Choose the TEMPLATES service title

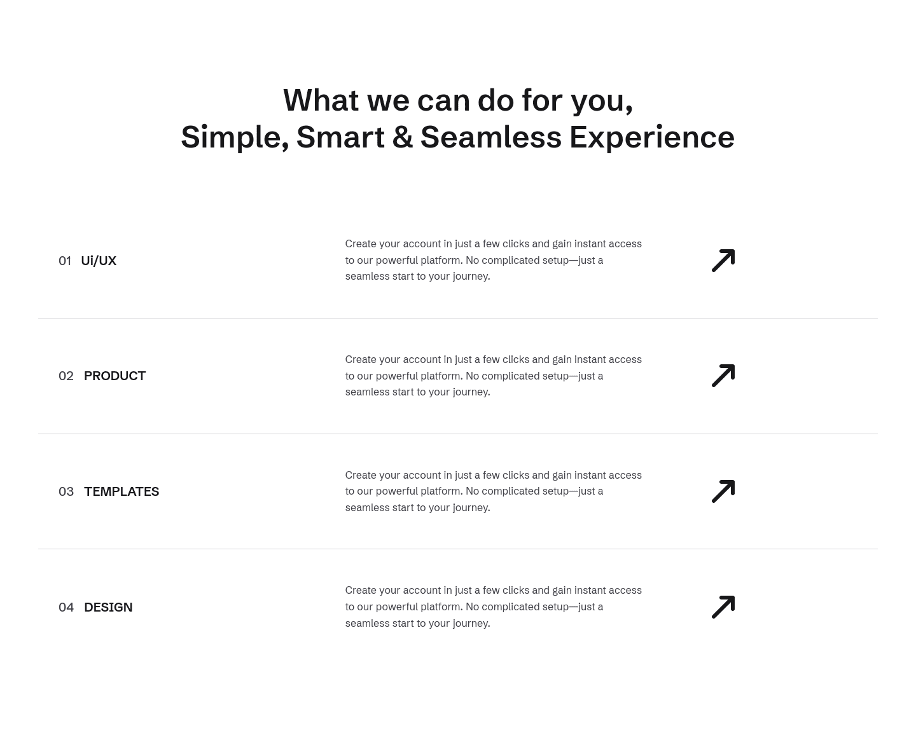121,491
